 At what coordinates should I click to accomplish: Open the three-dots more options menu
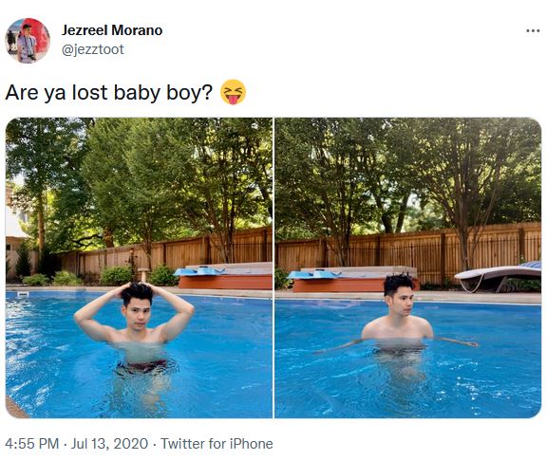pyautogui.click(x=533, y=31)
